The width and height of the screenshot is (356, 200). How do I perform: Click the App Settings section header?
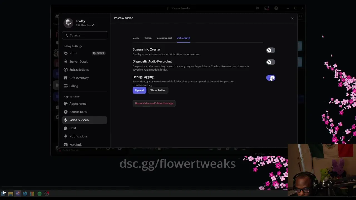tap(71, 97)
